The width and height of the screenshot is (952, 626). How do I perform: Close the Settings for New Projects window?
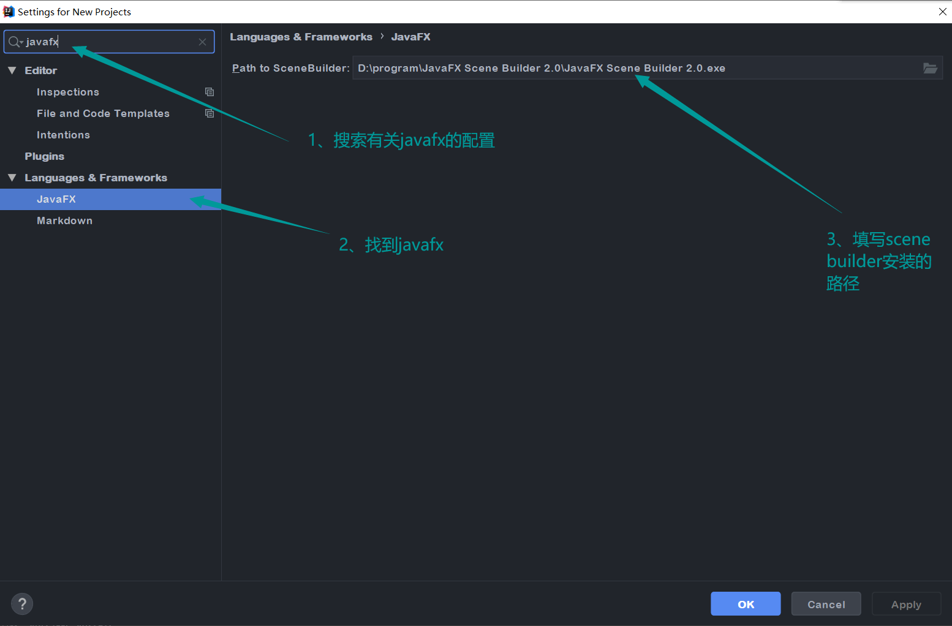pos(942,12)
